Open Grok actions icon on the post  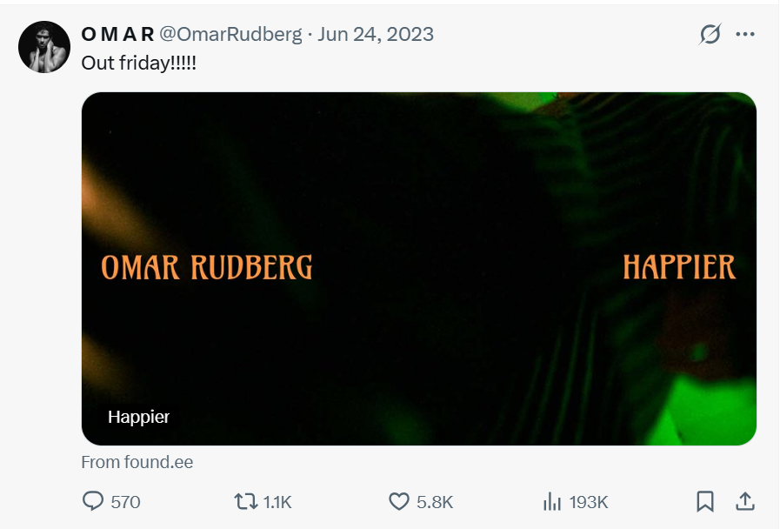coord(710,35)
